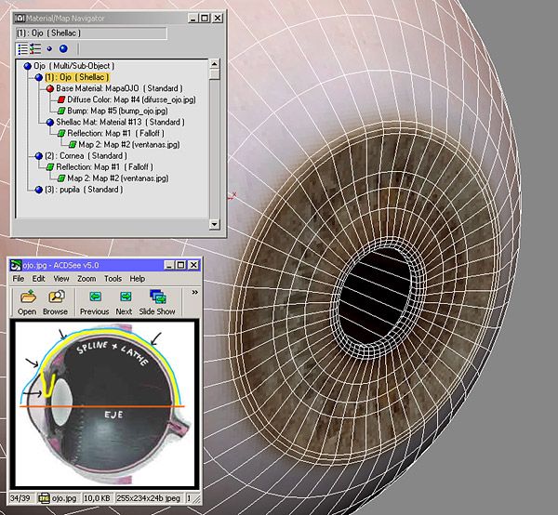Switch navigator to list view icon

22,48
